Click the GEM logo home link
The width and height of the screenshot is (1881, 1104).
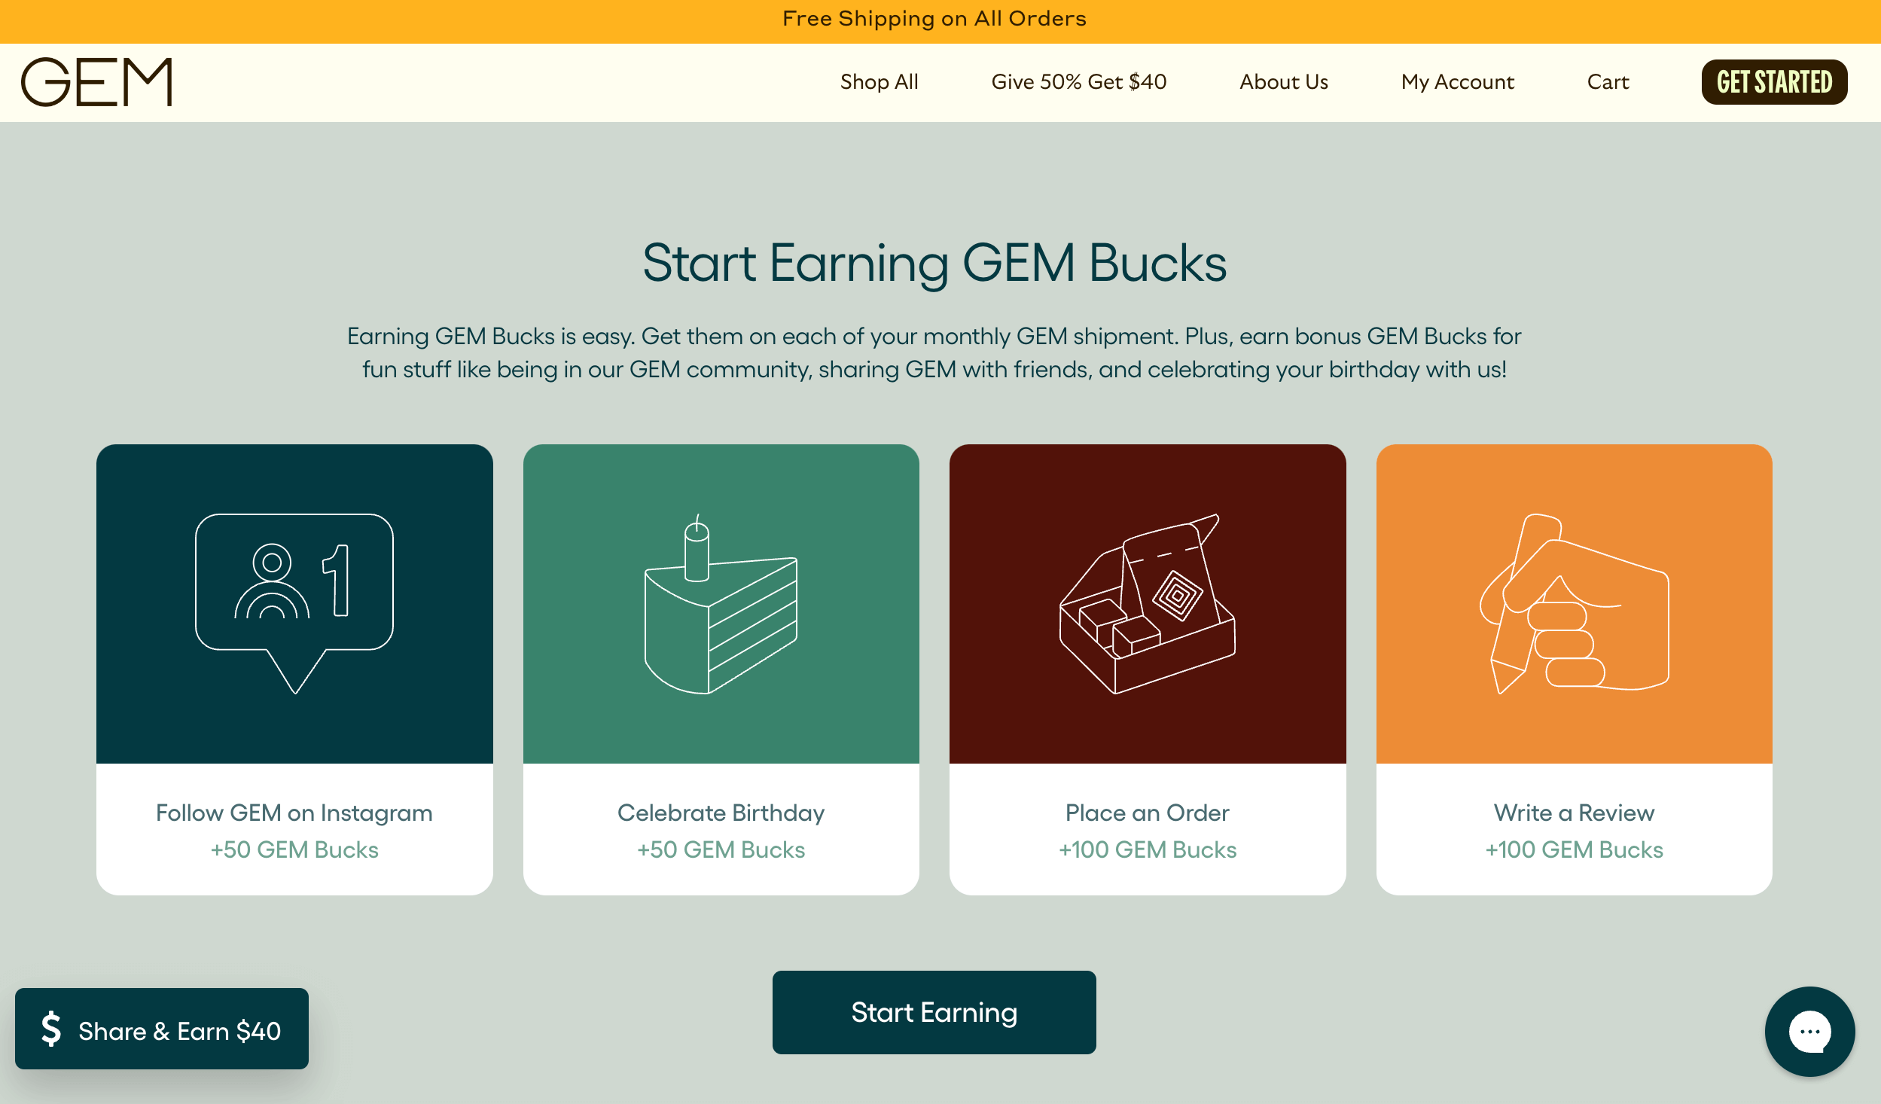pyautogui.click(x=99, y=81)
